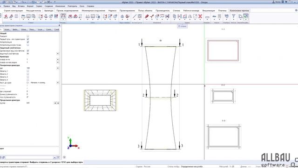
Task: Click the checkered grid icon beside line tool
Action: (140, 16)
